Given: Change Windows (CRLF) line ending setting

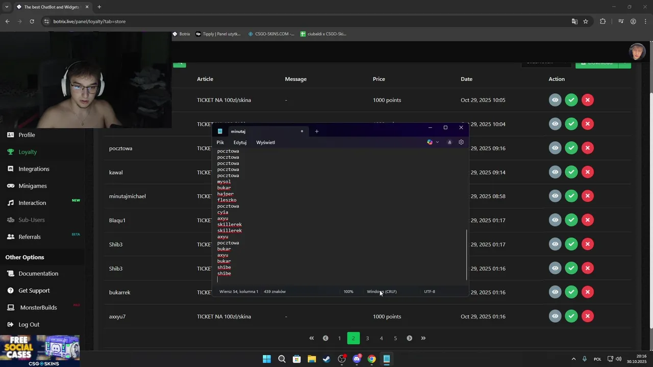Looking at the screenshot, I should 382,292.
